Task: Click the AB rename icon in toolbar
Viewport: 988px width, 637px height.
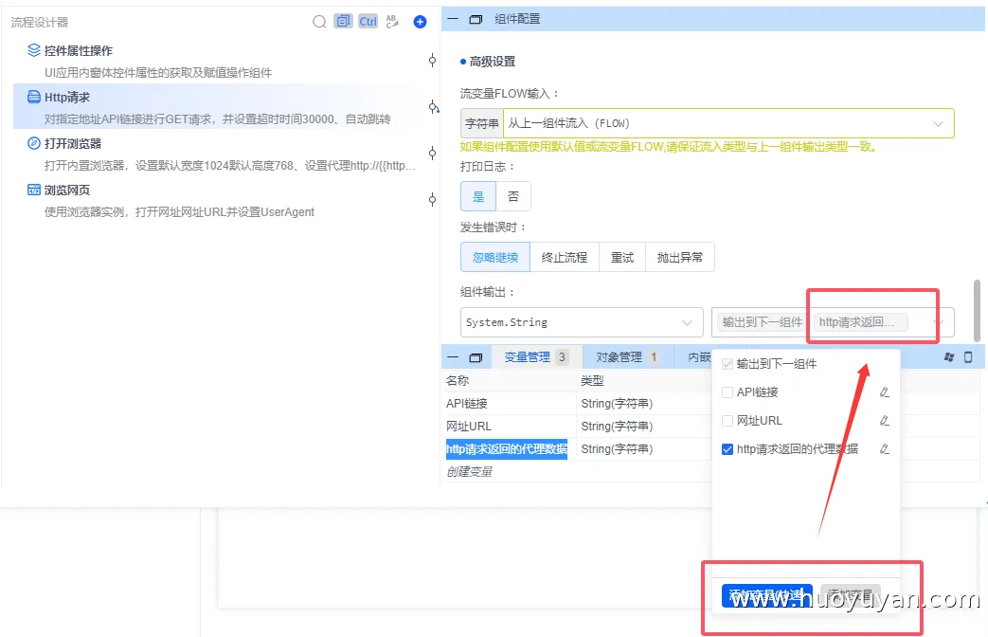Action: coord(392,20)
